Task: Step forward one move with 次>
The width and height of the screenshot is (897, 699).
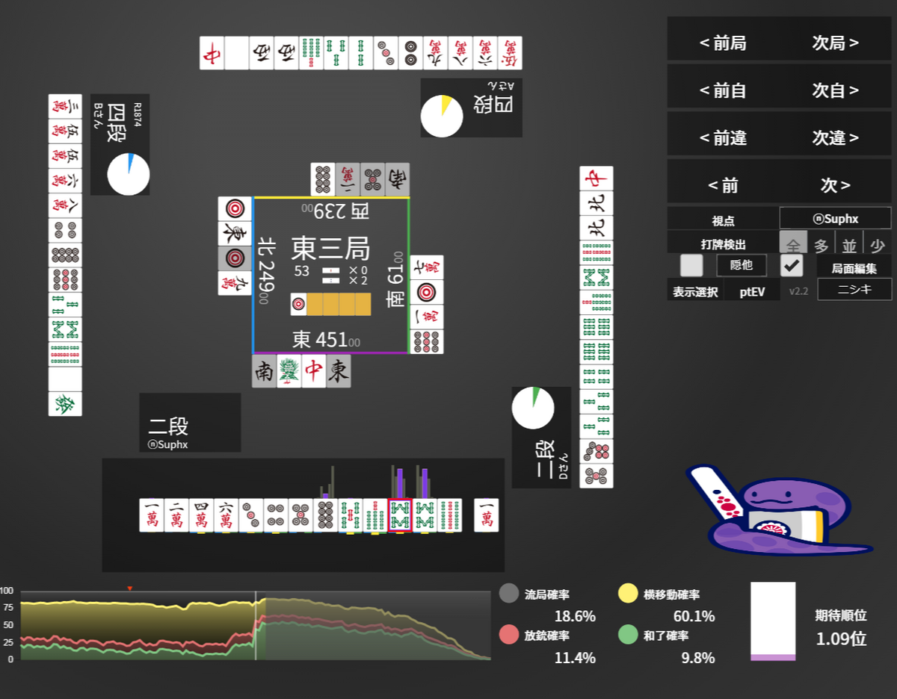Action: pos(836,184)
